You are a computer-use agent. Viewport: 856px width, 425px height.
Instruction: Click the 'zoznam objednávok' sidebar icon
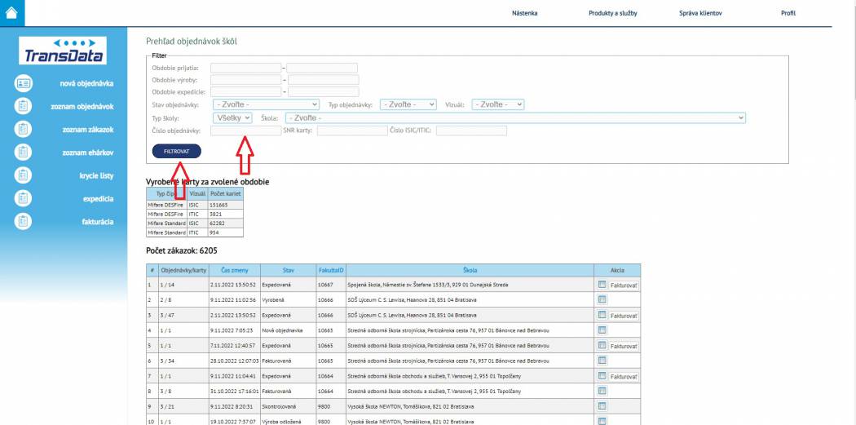point(24,106)
